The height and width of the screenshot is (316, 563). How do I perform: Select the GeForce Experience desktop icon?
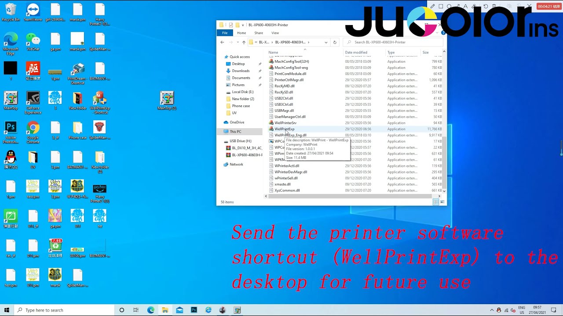click(33, 103)
